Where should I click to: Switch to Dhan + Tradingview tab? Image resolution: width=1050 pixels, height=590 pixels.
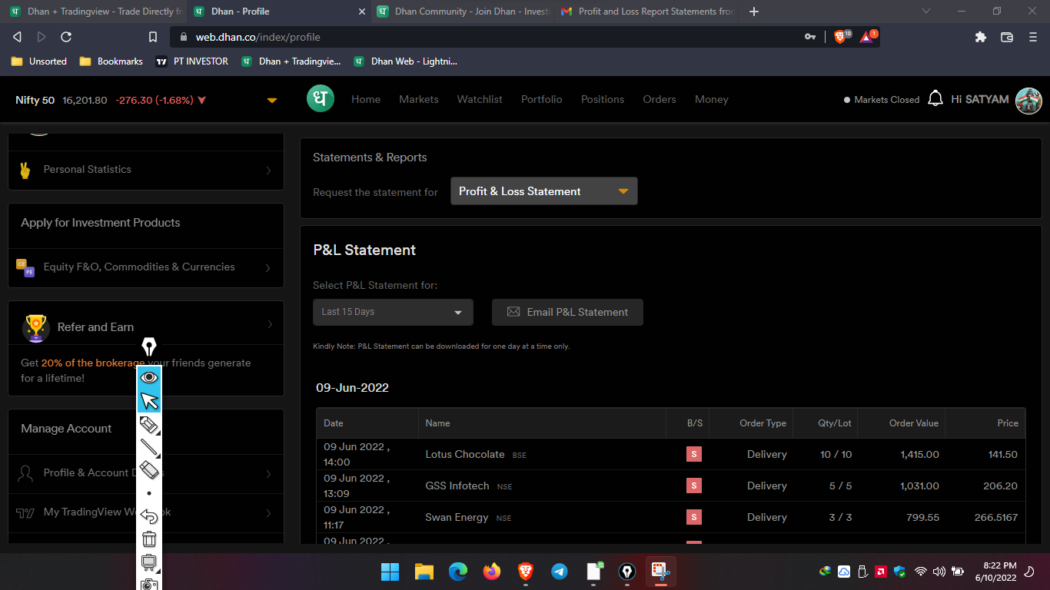(x=96, y=12)
